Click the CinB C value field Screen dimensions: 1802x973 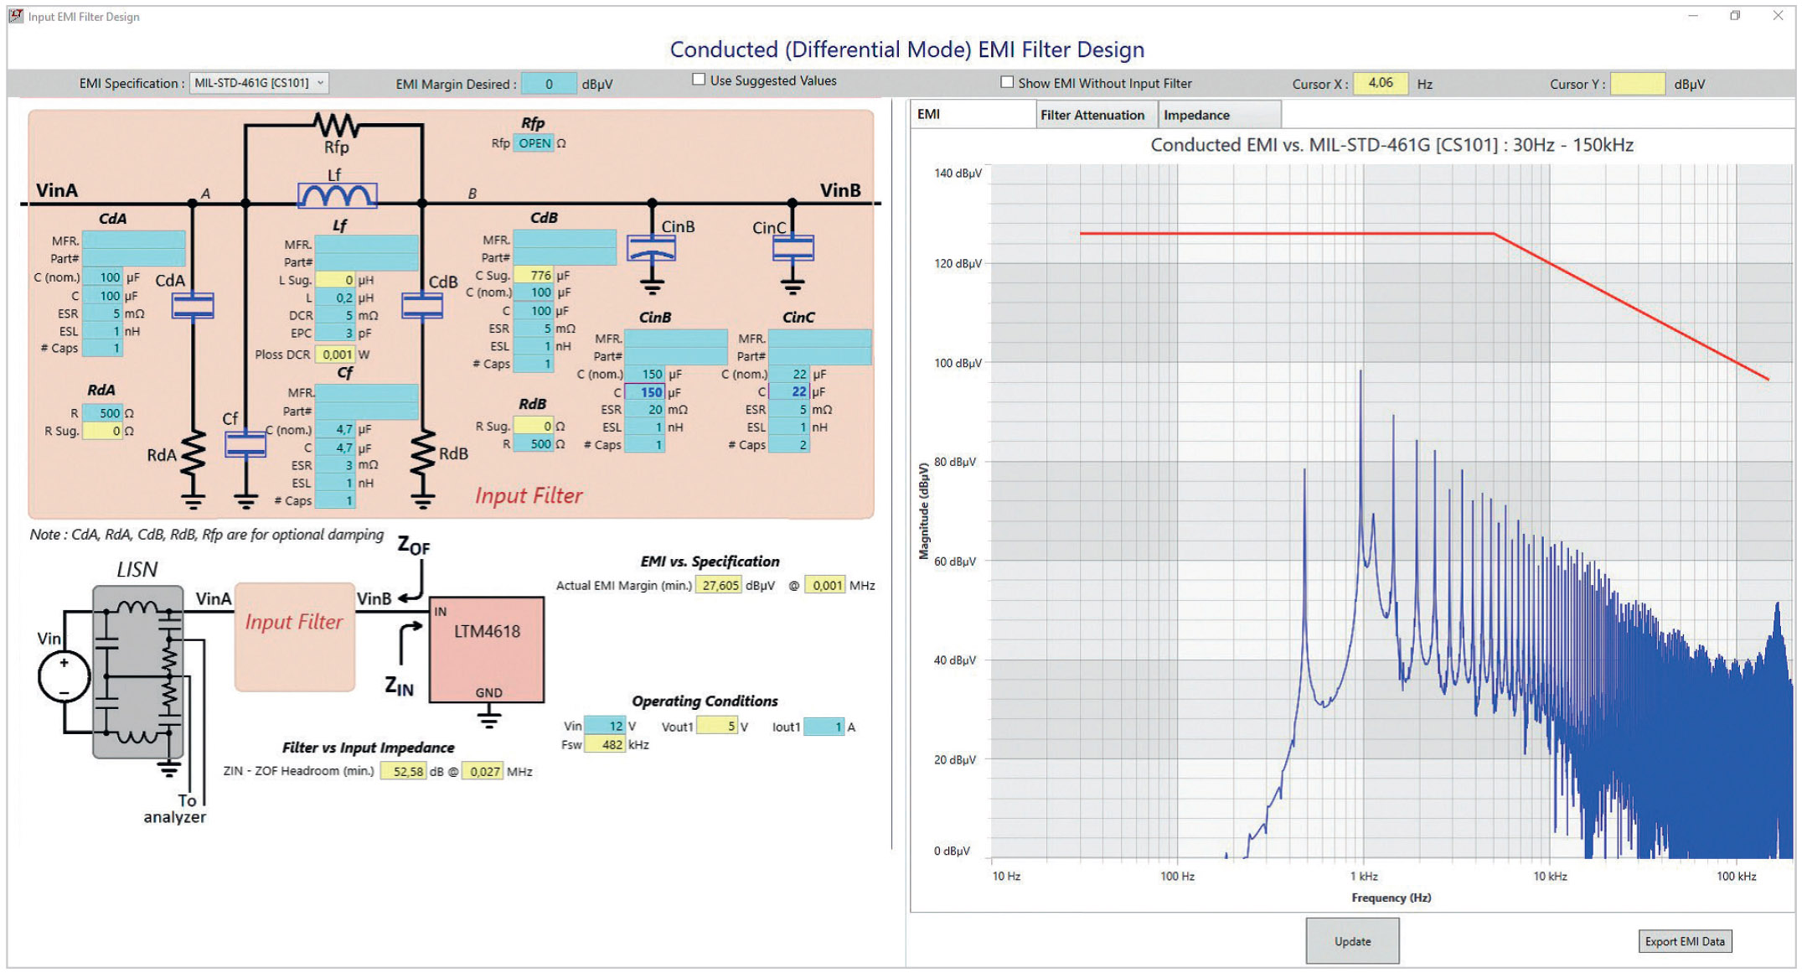pyautogui.click(x=645, y=392)
